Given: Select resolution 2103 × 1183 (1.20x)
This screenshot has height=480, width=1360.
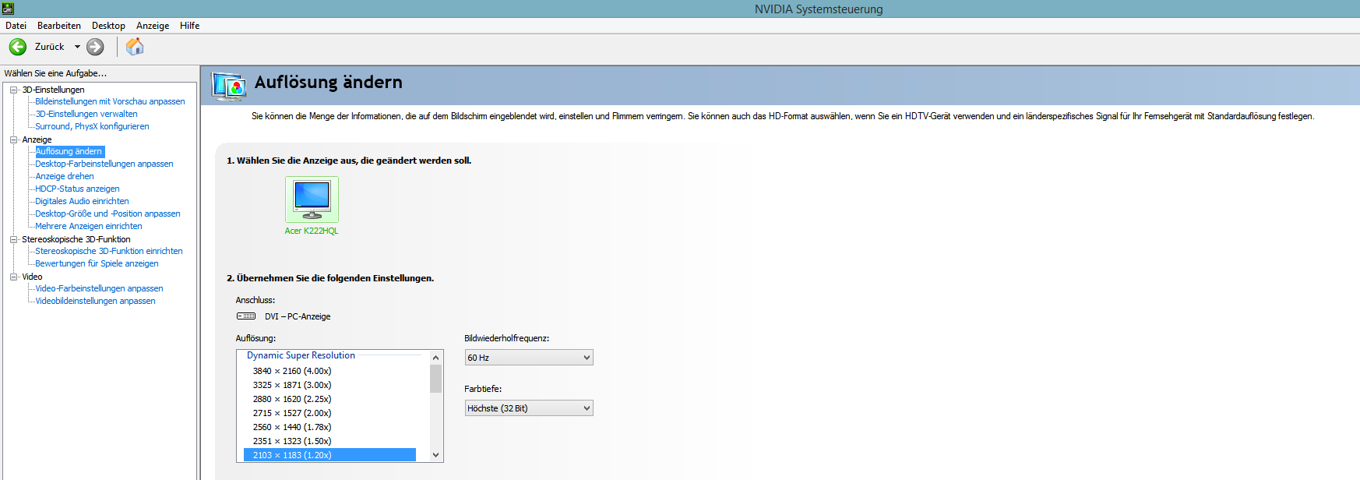Looking at the screenshot, I should coord(329,455).
